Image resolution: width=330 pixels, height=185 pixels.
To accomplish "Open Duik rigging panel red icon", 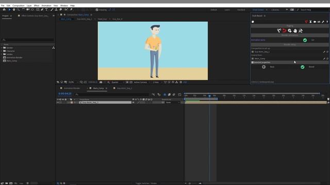I will tap(306, 22).
